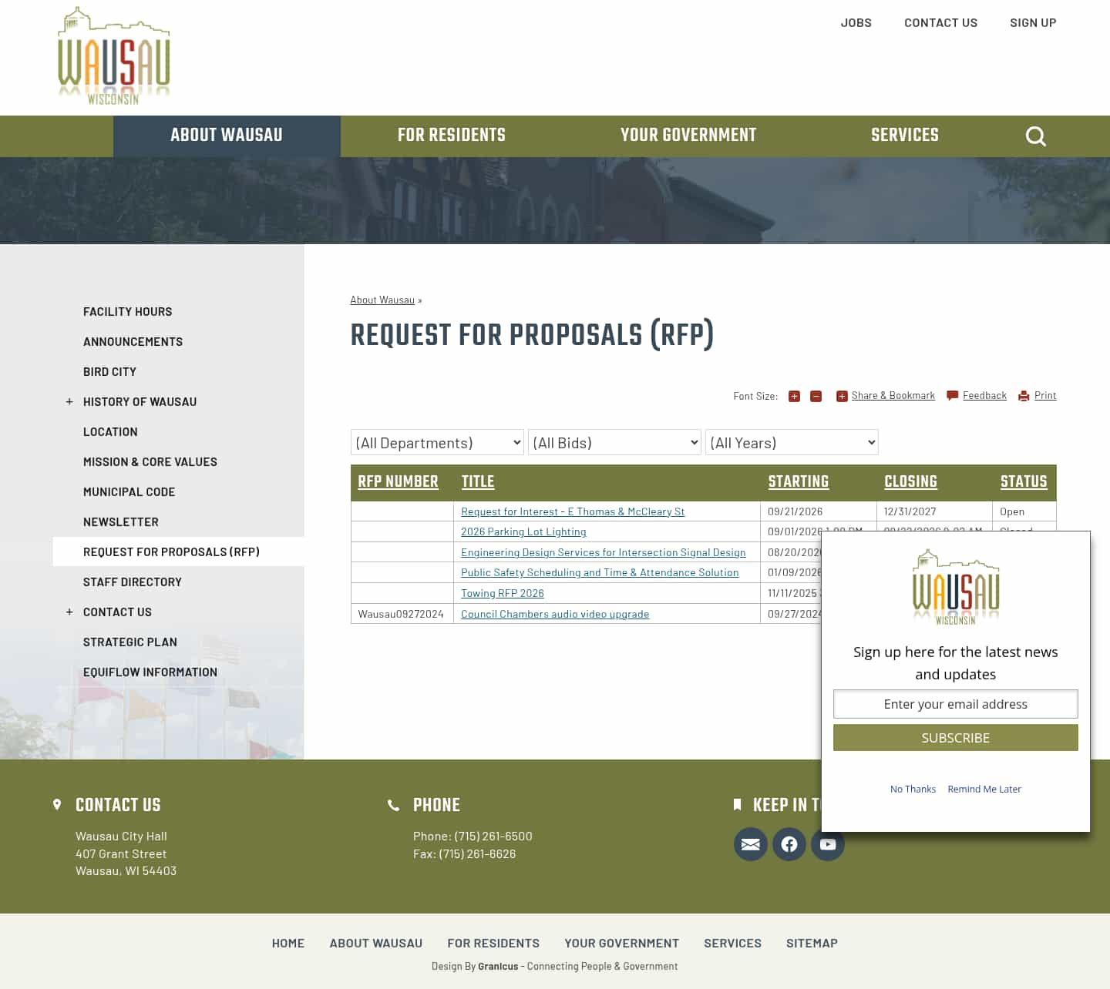Image resolution: width=1110 pixels, height=989 pixels.
Task: Open Strategic Plan in sidebar
Action: pyautogui.click(x=130, y=642)
